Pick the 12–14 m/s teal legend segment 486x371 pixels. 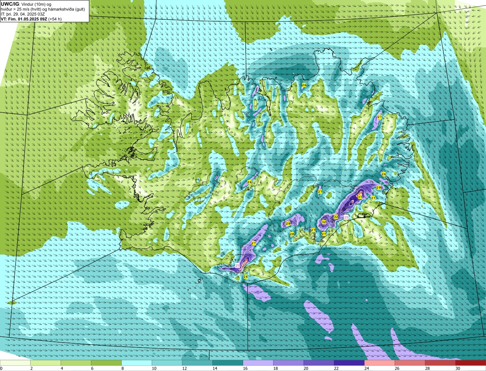click(x=197, y=363)
